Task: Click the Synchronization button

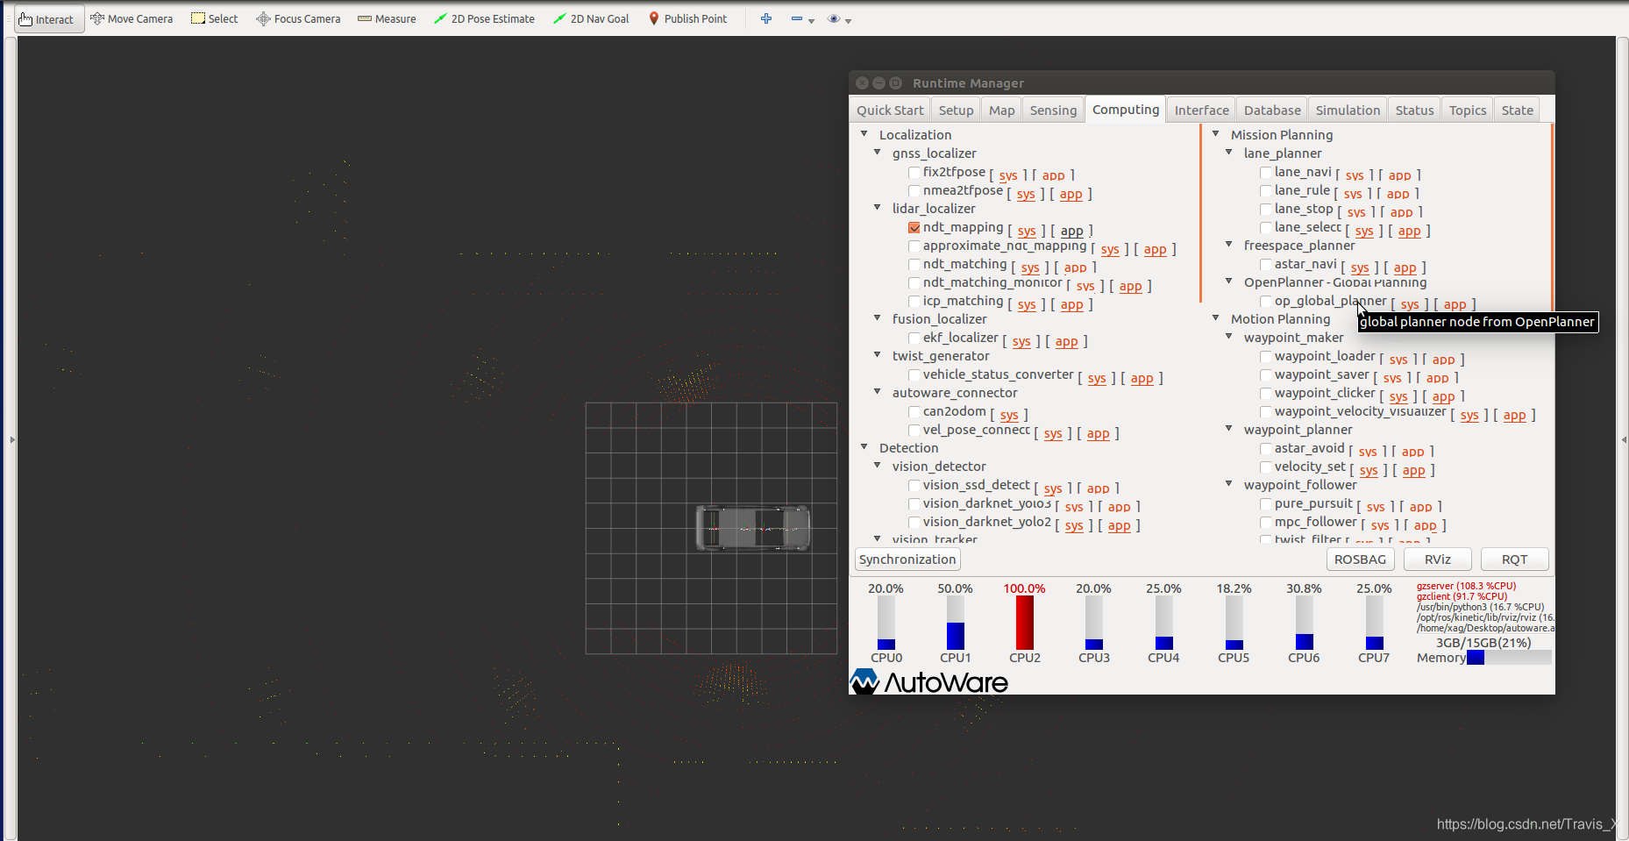Action: pyautogui.click(x=907, y=559)
